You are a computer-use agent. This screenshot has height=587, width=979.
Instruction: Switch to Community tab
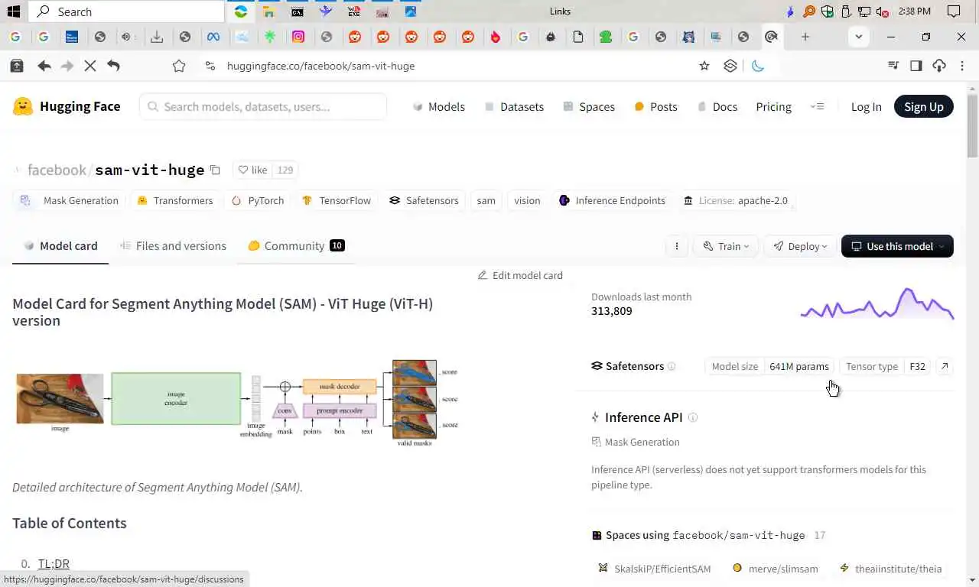pos(296,245)
